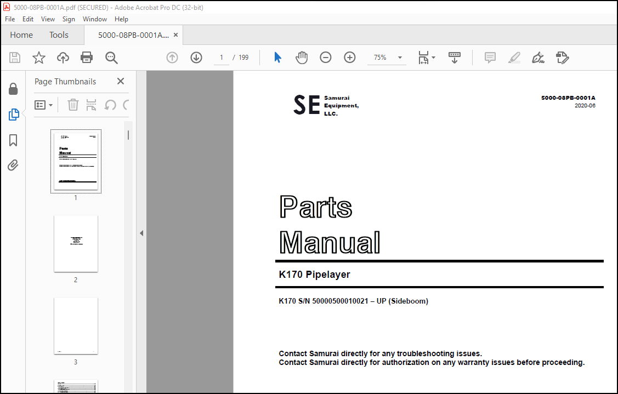Image resolution: width=618 pixels, height=394 pixels.
Task: Select the Highlight text tool
Action: (514, 58)
